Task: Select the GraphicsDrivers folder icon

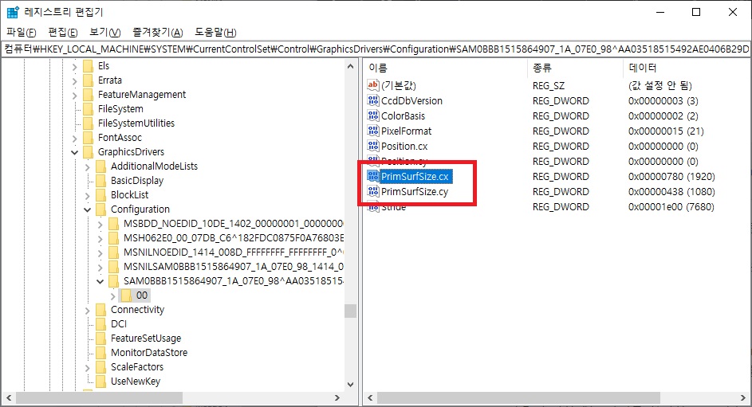Action: 89,152
